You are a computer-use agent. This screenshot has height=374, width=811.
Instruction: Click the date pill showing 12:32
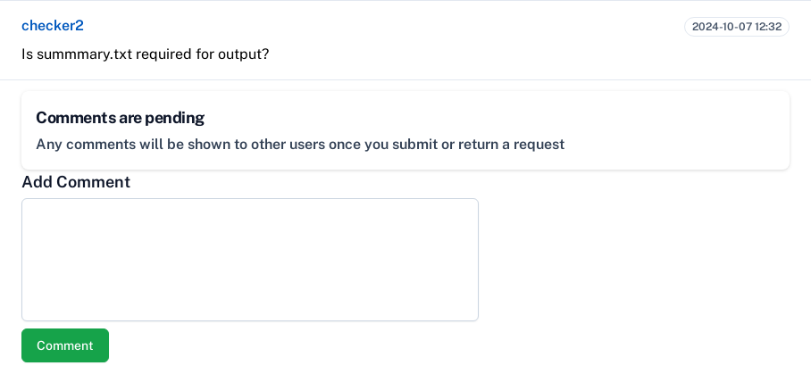tap(736, 27)
